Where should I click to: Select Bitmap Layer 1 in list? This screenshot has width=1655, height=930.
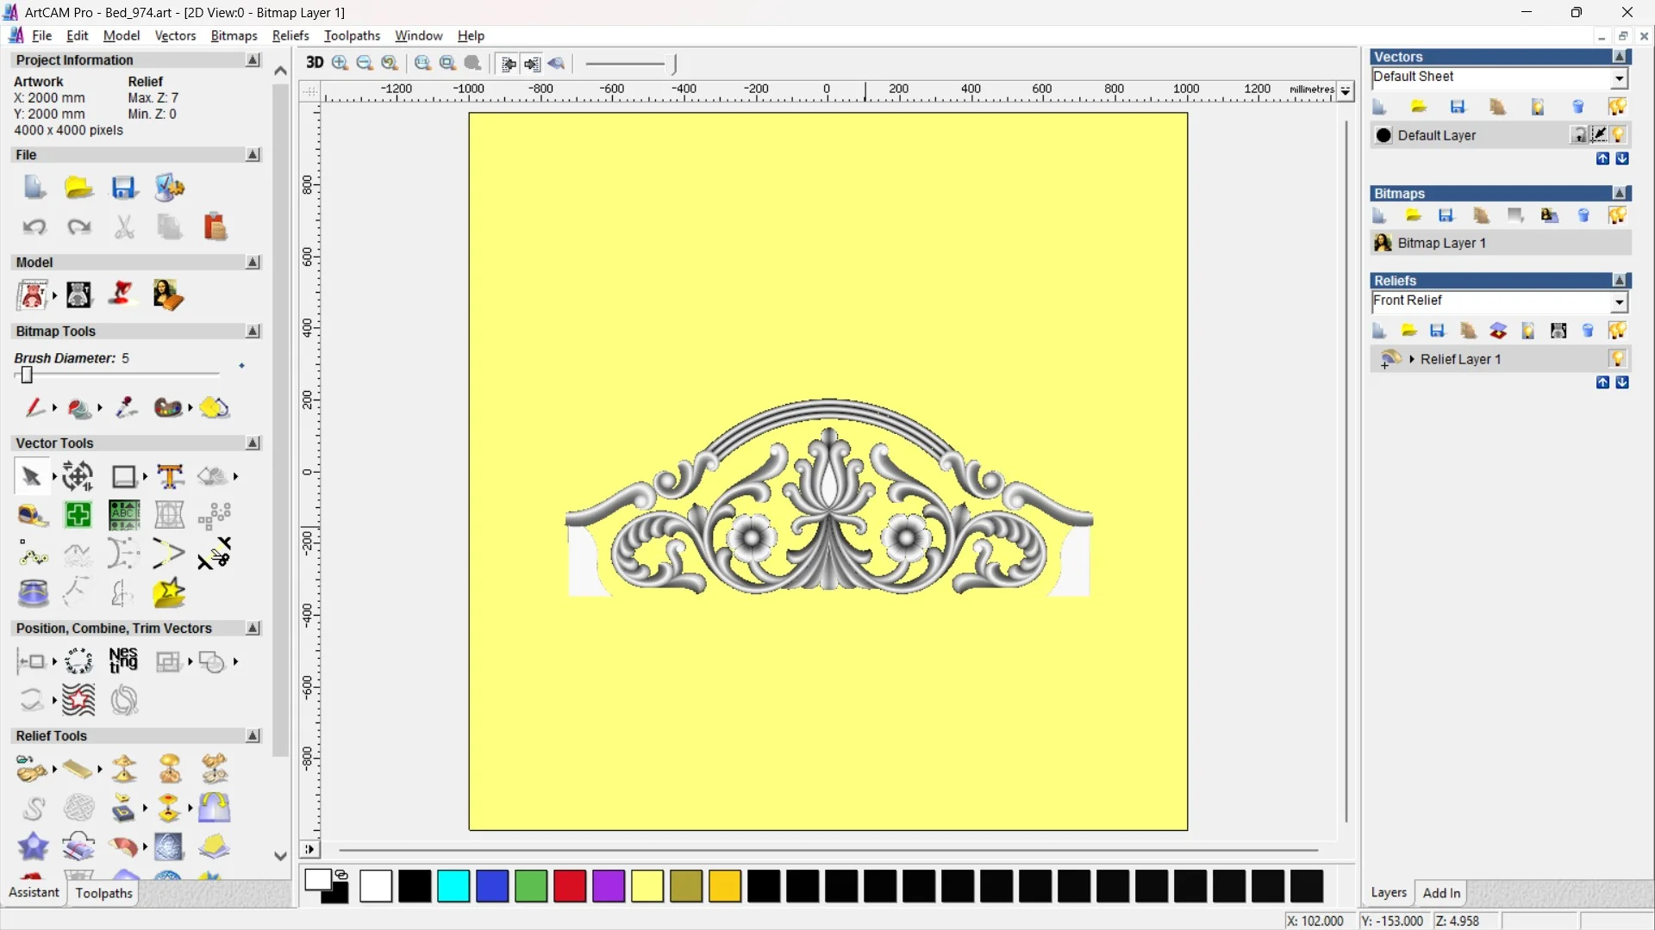point(1441,243)
